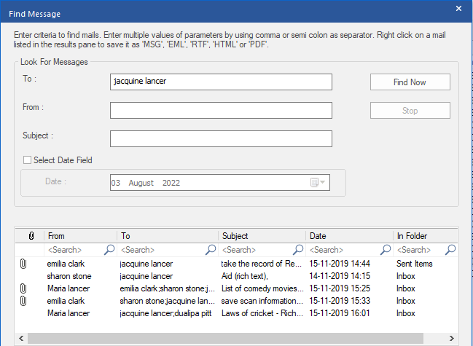473x346 pixels.
Task: Click the search magnifier in Subject column
Action: (298, 250)
